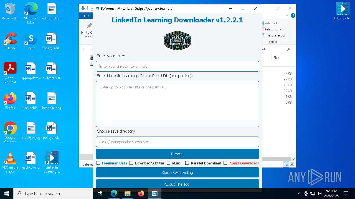Select fullydate.rtf file on desktop

[52, 71]
